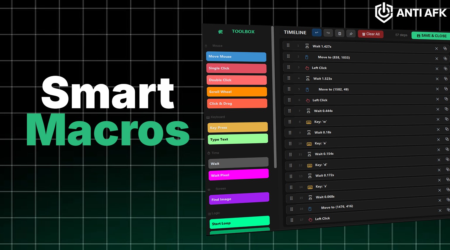The height and width of the screenshot is (250, 450).
Task: Select Move Mouse from the toolbox
Action: pyautogui.click(x=236, y=56)
